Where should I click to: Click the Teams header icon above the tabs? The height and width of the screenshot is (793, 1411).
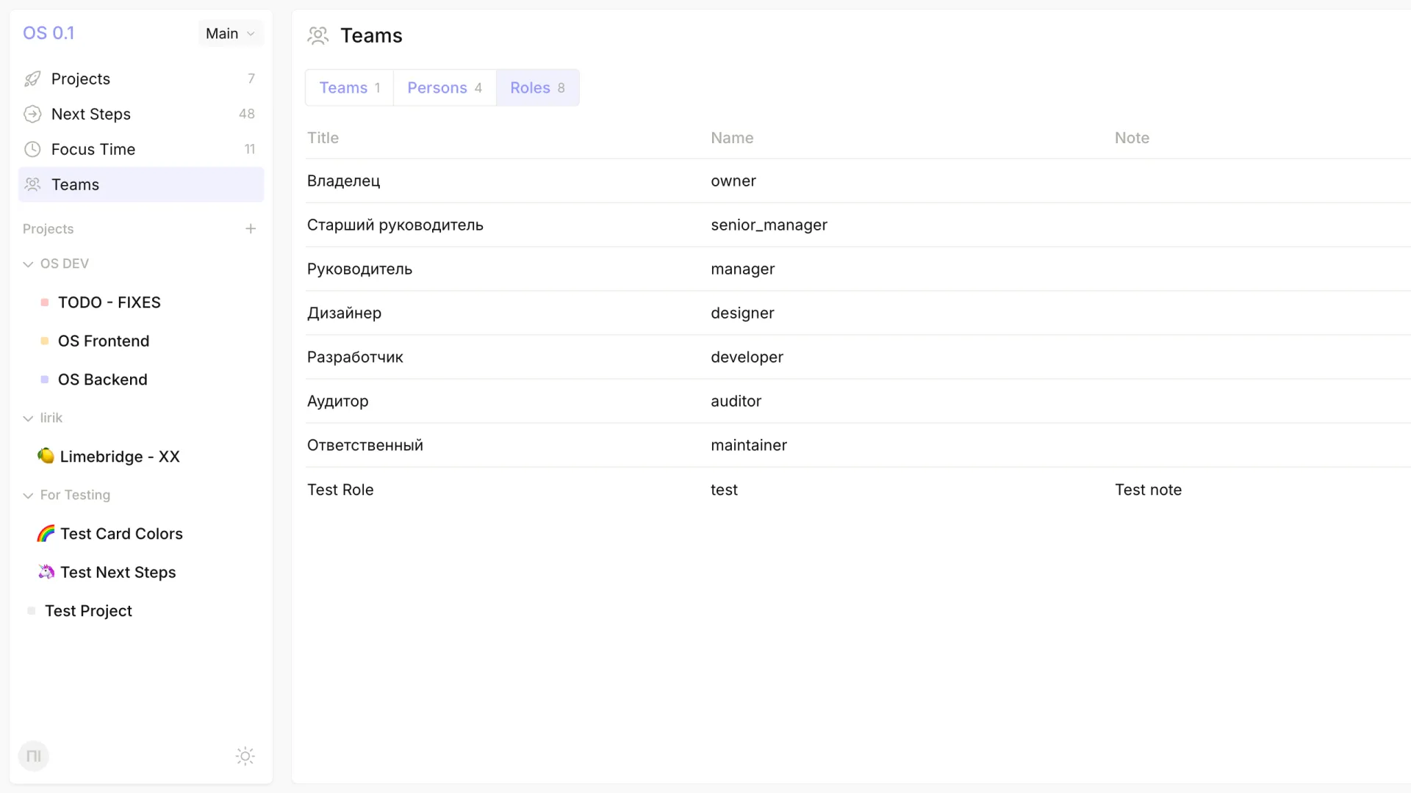[318, 35]
